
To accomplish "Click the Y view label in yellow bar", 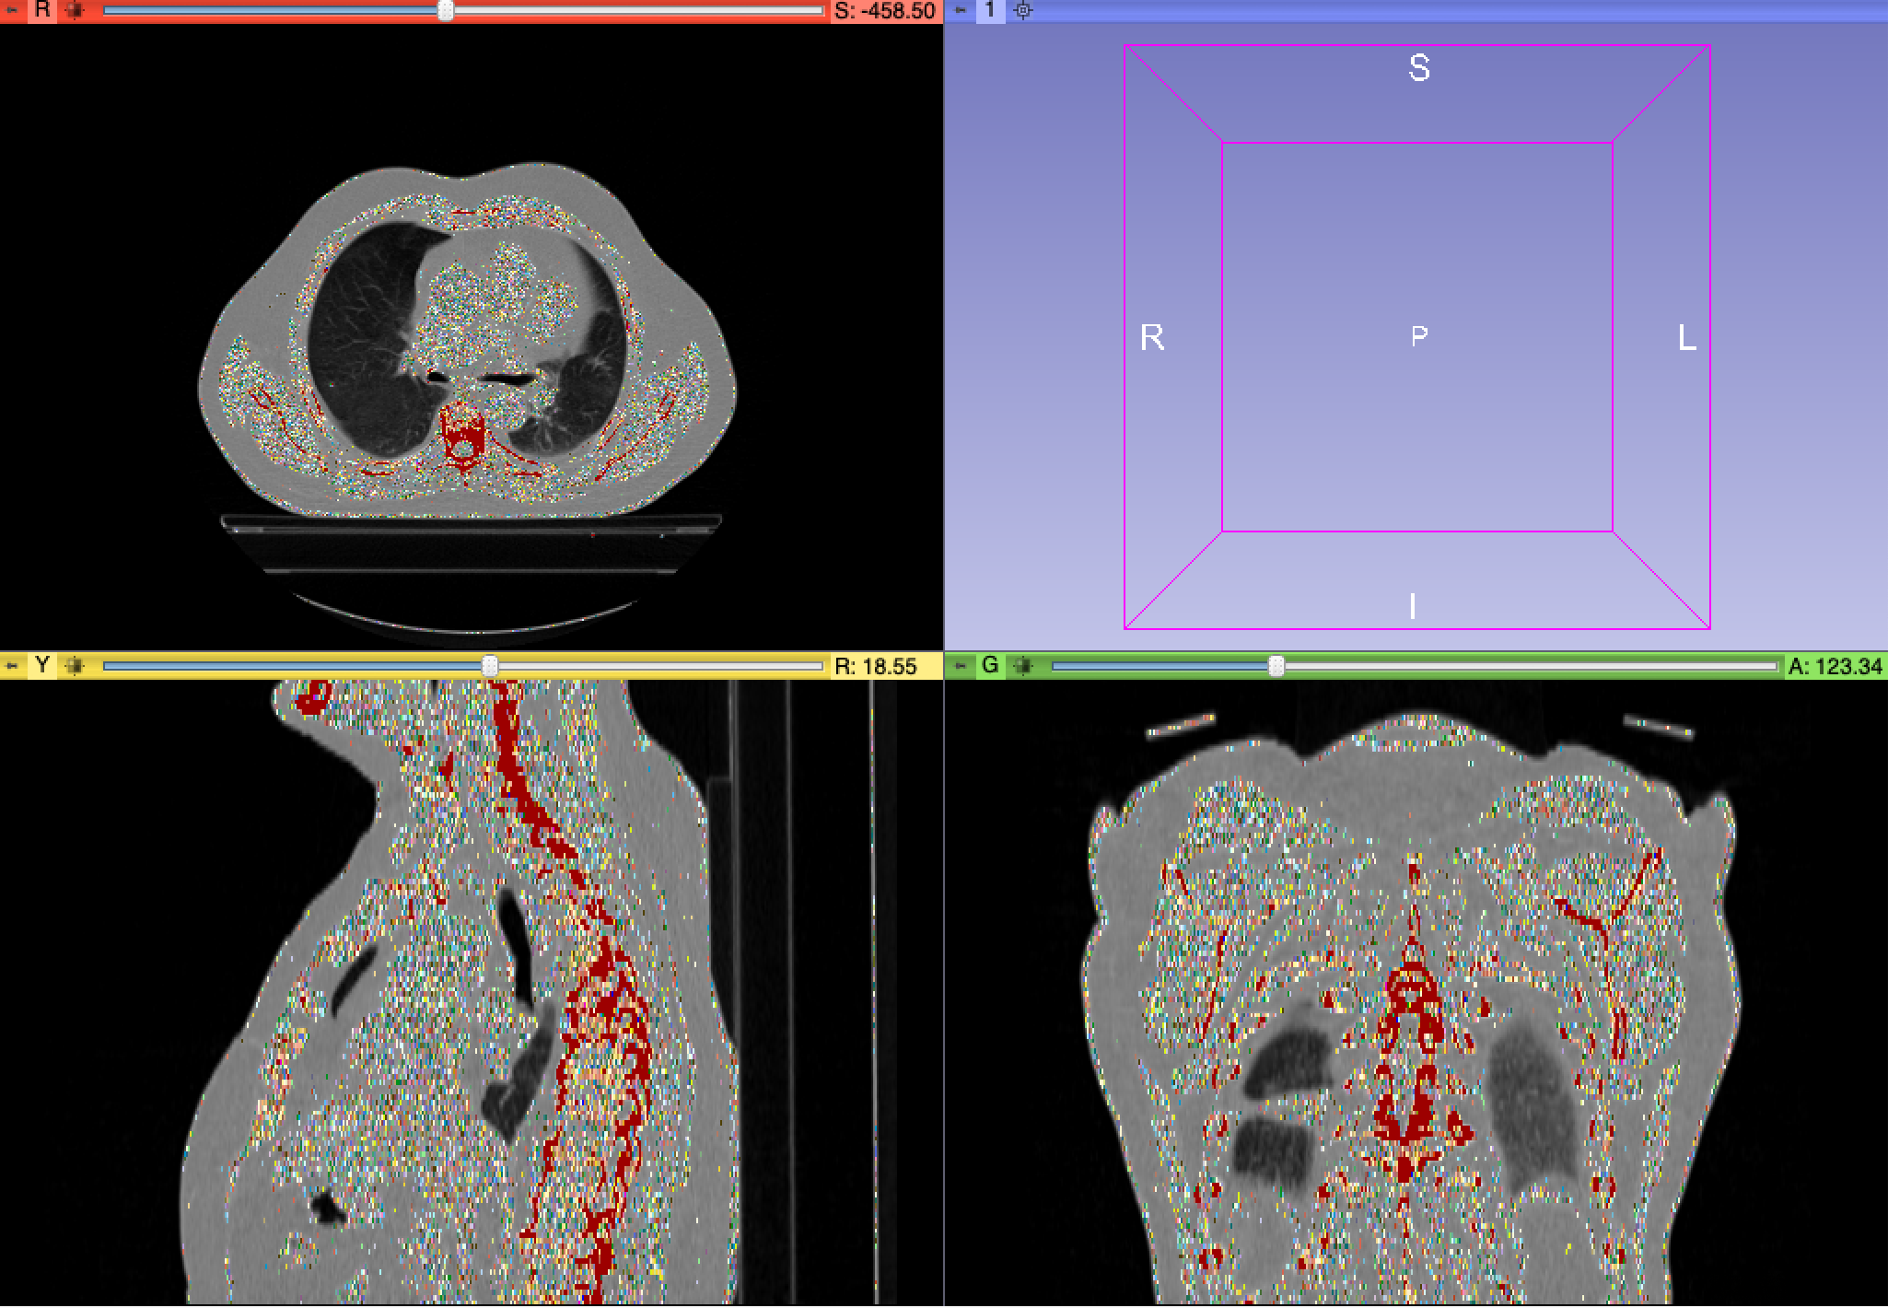I will (x=42, y=665).
